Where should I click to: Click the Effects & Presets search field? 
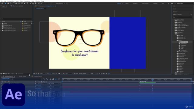pyautogui.click(x=182, y=17)
